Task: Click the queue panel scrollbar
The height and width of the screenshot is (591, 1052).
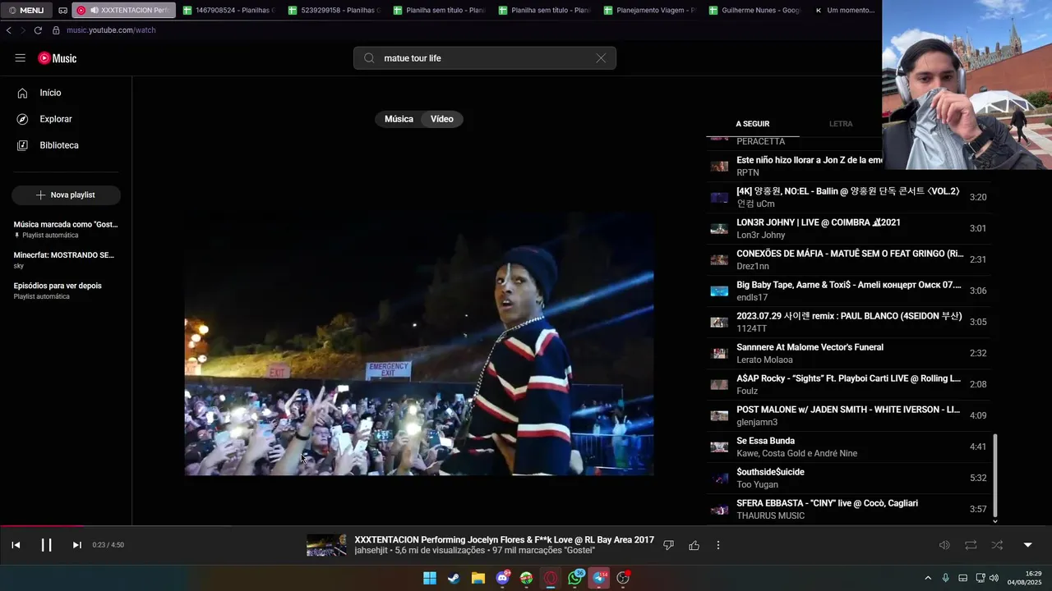Action: (x=995, y=474)
